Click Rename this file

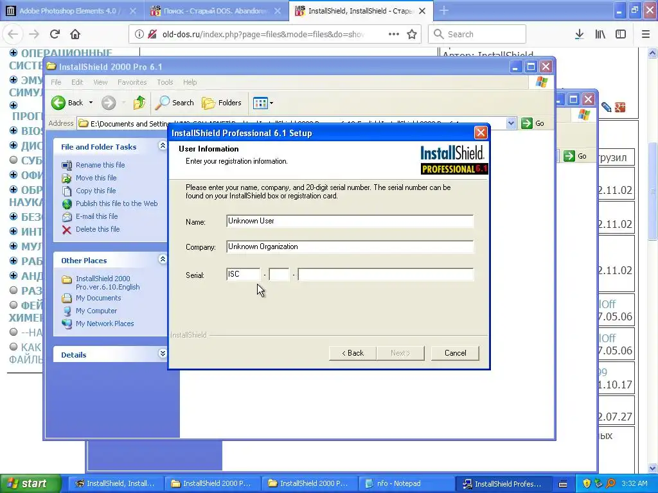click(100, 165)
